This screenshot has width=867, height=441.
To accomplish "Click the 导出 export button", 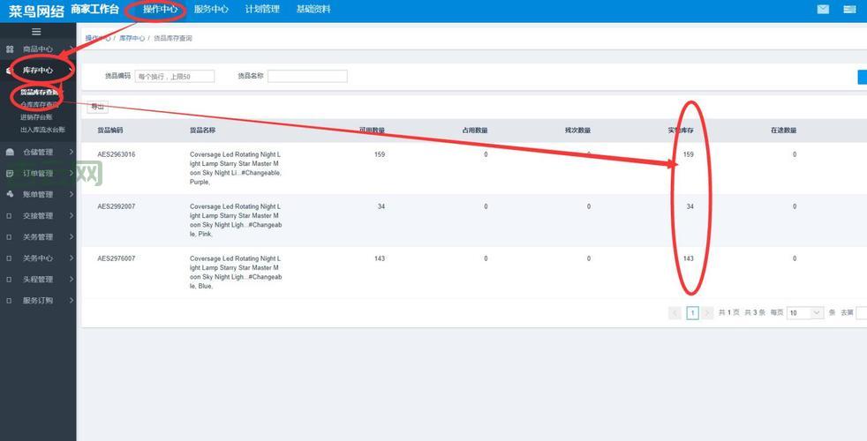I will [97, 107].
